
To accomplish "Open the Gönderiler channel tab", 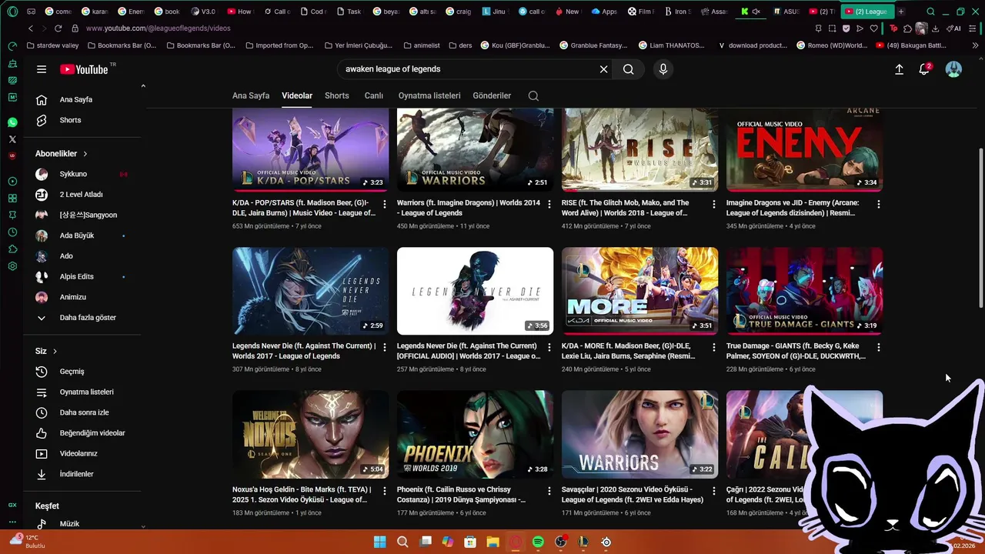I will [492, 96].
